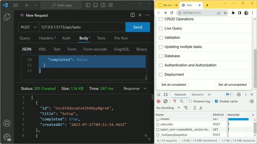The width and height of the screenshot is (257, 144).
Task: Switch to the Auth tab
Action: tap(66, 38)
